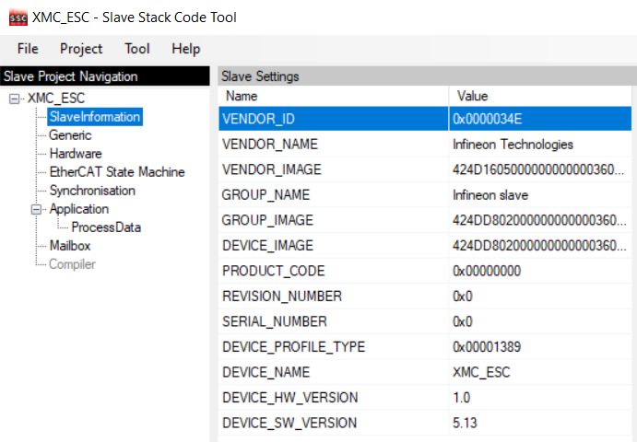Open the Project menu
This screenshot has width=637, height=442.
[x=81, y=49]
